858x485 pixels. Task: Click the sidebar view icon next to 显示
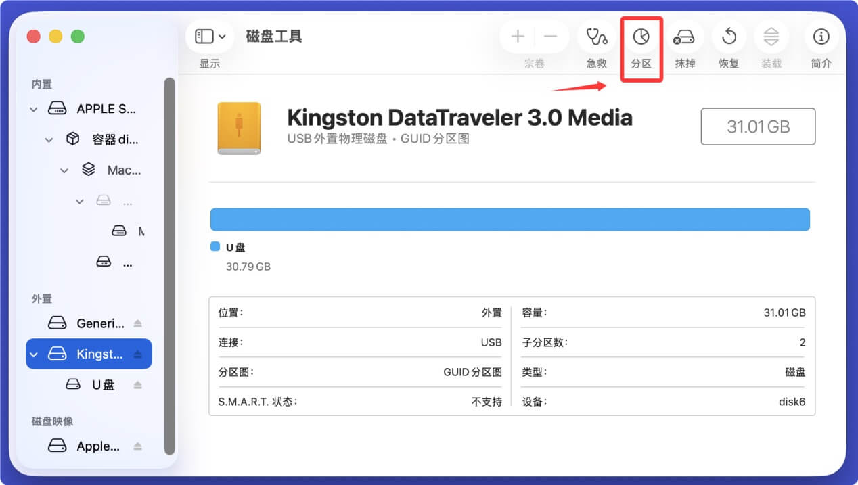(203, 36)
